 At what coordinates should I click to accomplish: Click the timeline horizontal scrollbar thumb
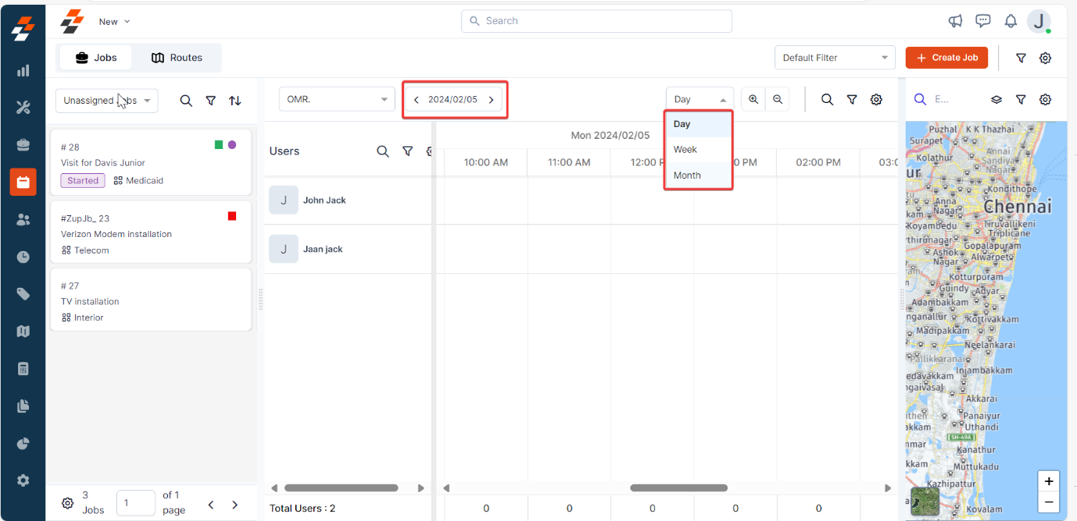pyautogui.click(x=679, y=488)
